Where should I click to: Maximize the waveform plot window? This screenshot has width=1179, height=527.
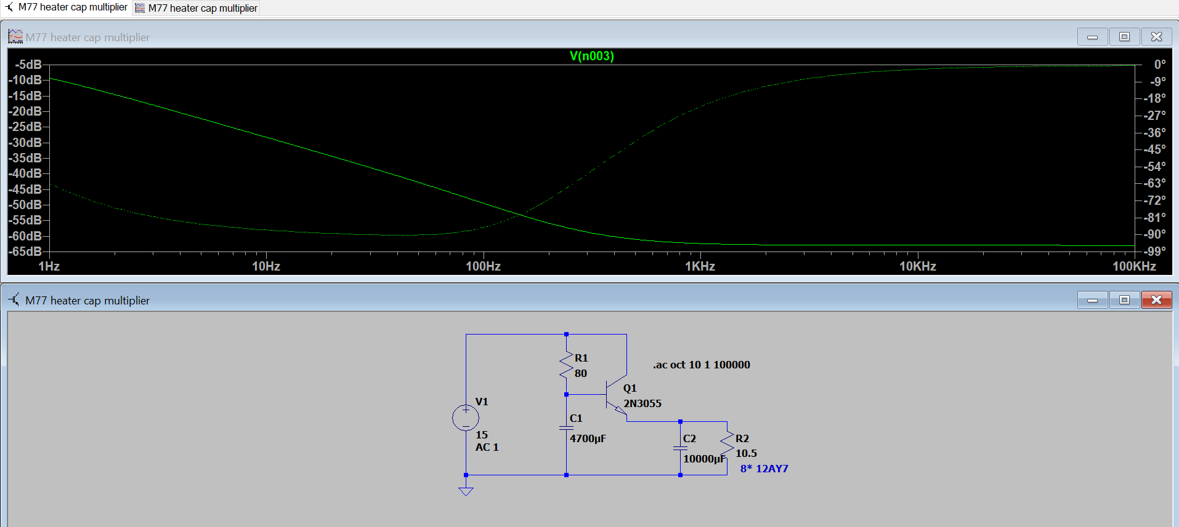1125,37
